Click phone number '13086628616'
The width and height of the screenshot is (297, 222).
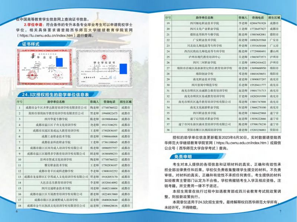click(110, 206)
